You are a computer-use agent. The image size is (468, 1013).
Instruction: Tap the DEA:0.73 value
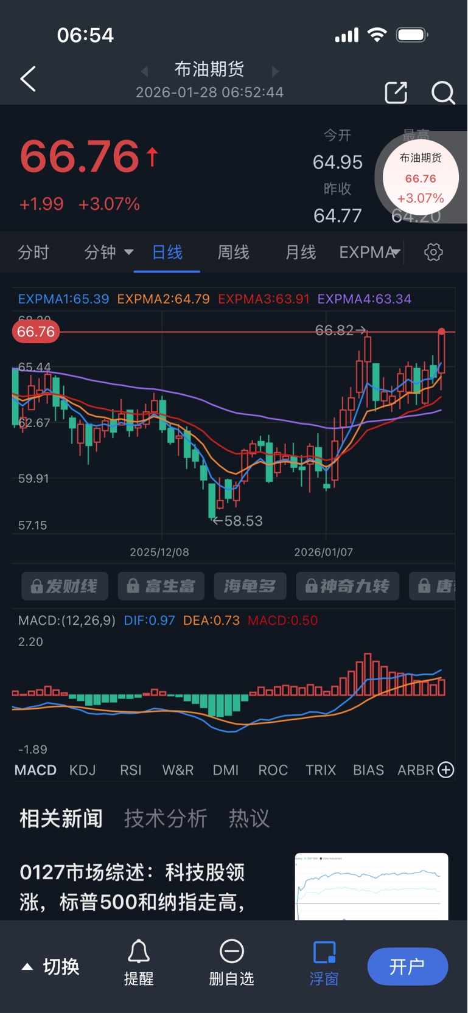[212, 621]
